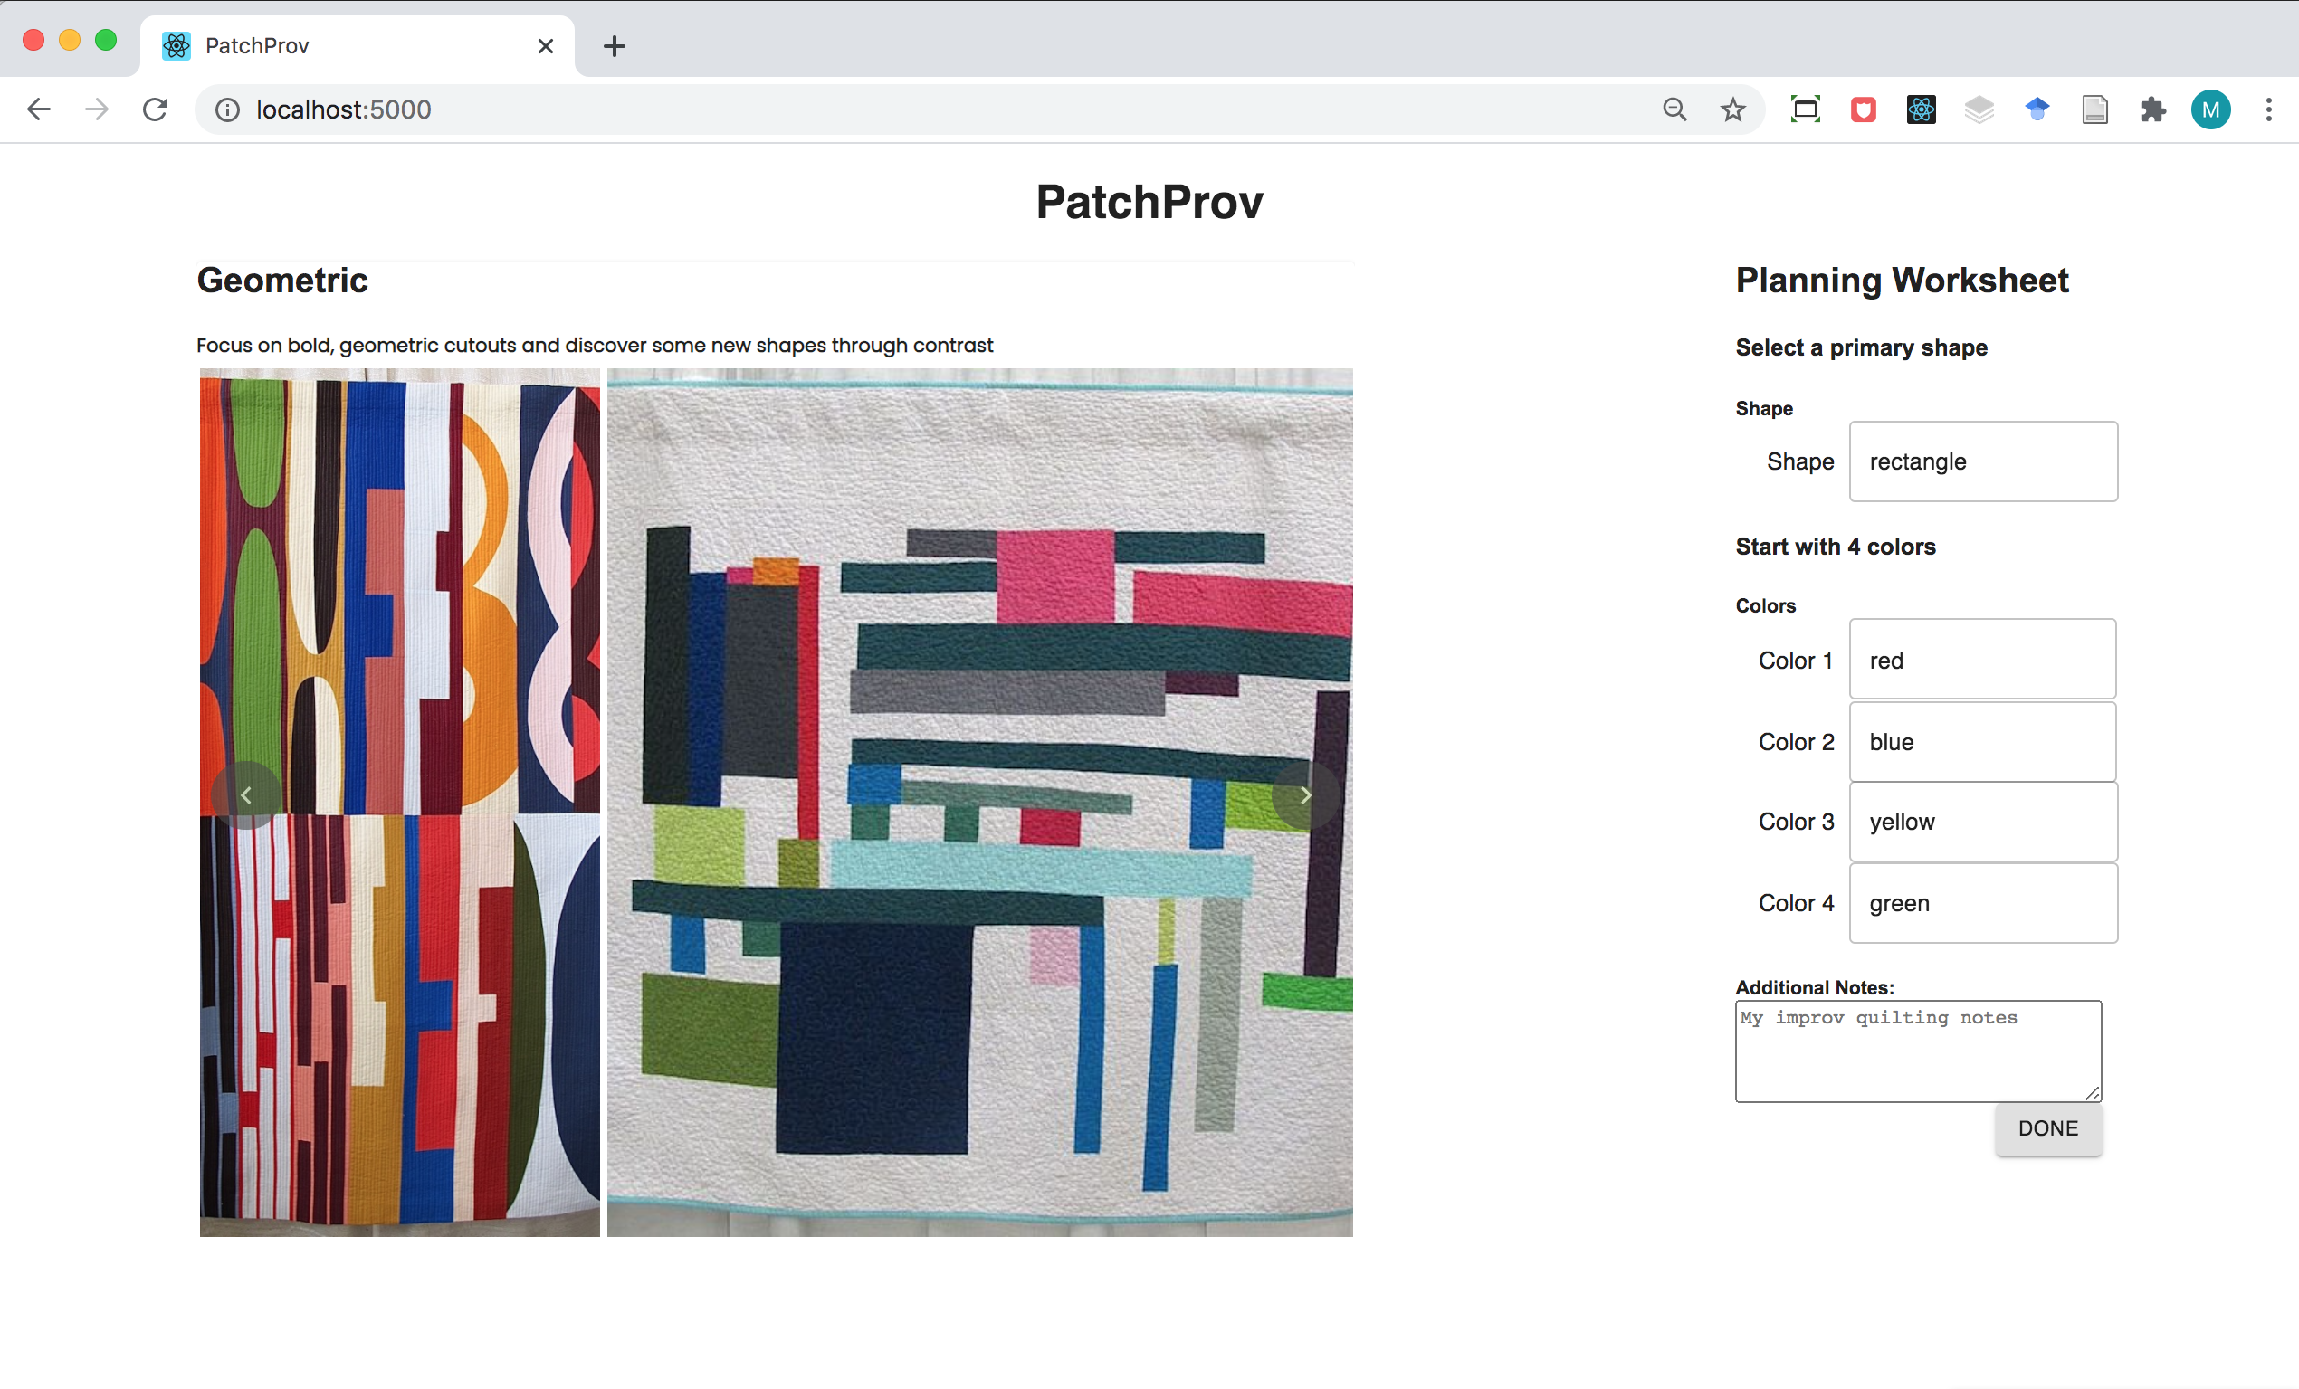Click the Planning Worksheet heading

pos(1902,280)
